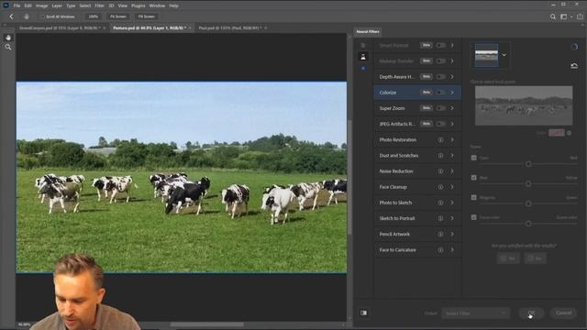The height and width of the screenshot is (330, 587).
Task: Open the Window menu
Action: 157,5
